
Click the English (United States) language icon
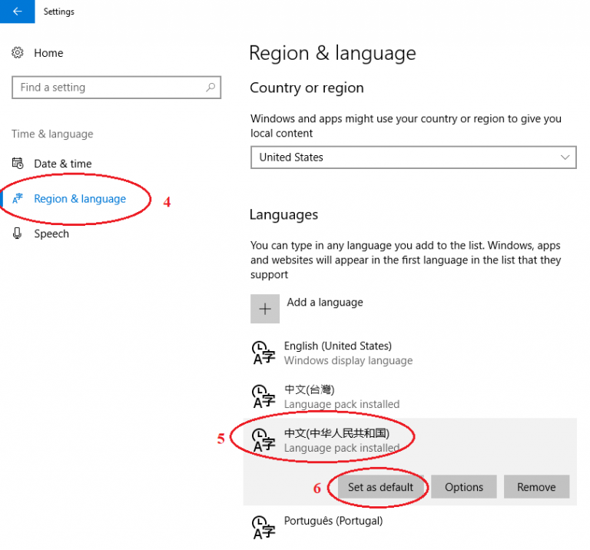(x=264, y=353)
